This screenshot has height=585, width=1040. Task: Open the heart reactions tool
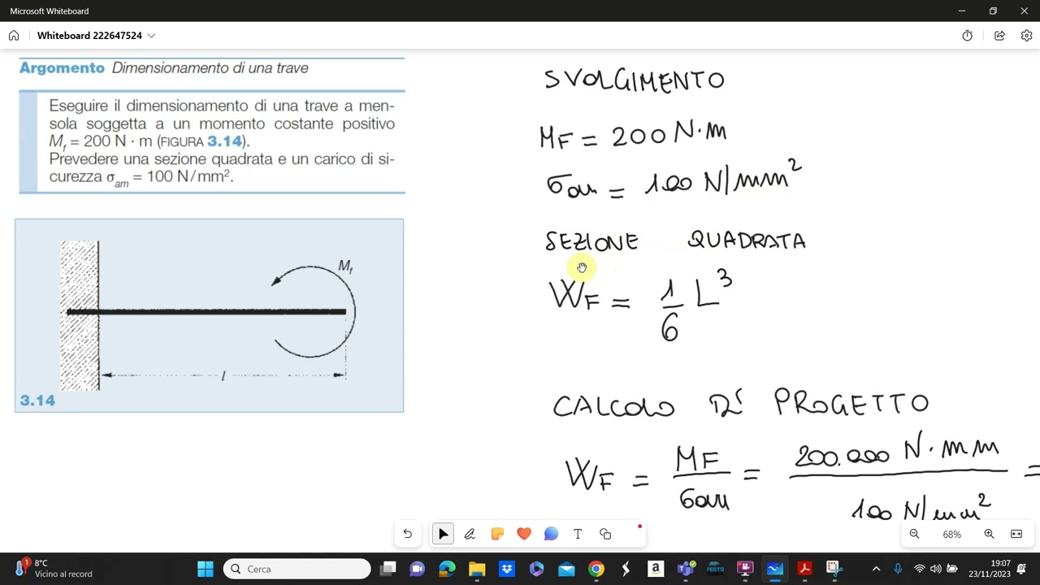pos(524,534)
